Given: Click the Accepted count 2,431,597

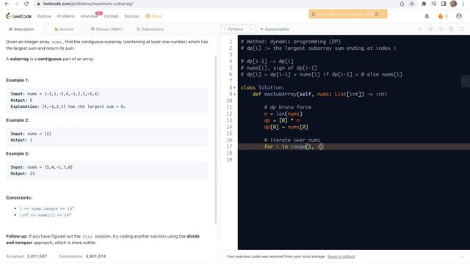Looking at the screenshot, I should pyautogui.click(x=37, y=257).
